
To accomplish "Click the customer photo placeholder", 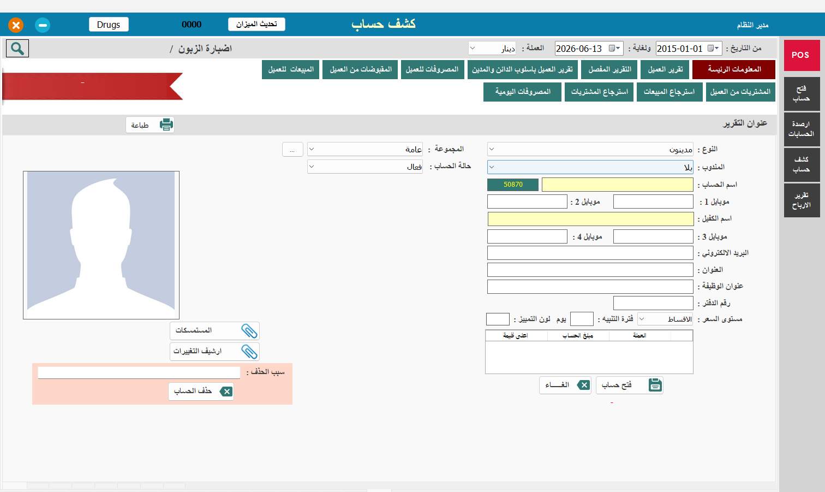I will [101, 245].
